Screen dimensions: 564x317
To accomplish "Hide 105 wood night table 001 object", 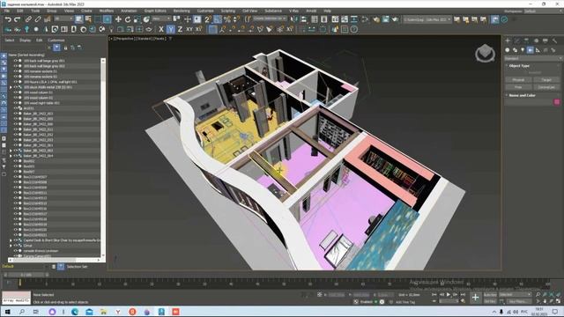I will (15, 103).
